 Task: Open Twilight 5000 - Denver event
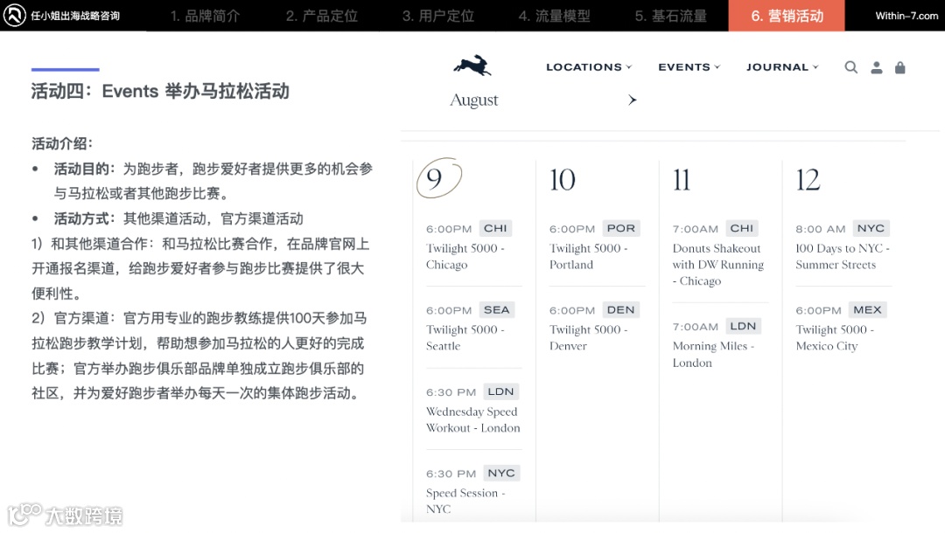(588, 337)
